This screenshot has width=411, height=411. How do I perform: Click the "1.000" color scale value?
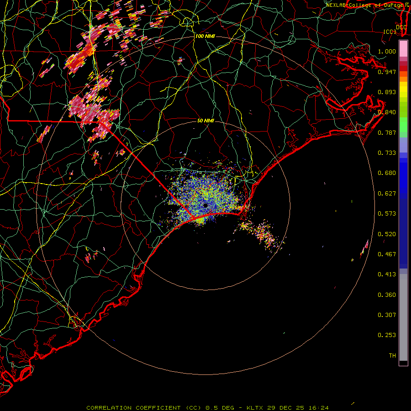(x=387, y=51)
